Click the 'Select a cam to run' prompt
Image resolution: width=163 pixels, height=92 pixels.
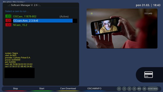coord(17,11)
